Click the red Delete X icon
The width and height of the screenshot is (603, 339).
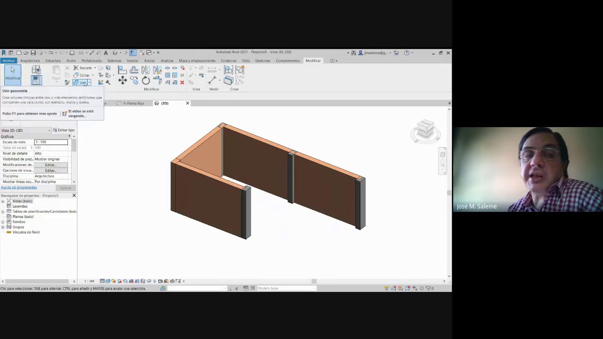[182, 82]
